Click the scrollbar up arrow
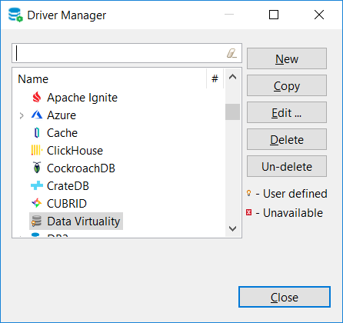Image resolution: width=343 pixels, height=323 pixels. [x=232, y=77]
